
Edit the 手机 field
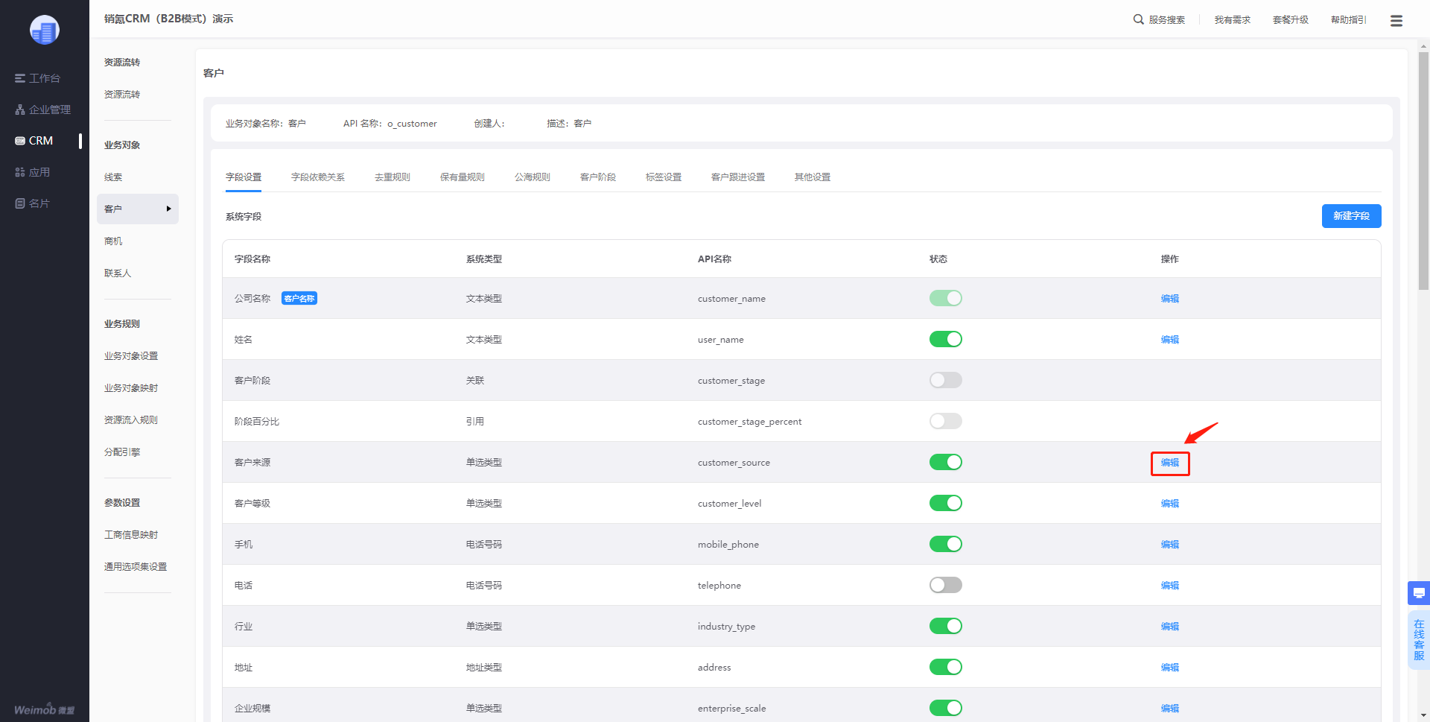1170,545
